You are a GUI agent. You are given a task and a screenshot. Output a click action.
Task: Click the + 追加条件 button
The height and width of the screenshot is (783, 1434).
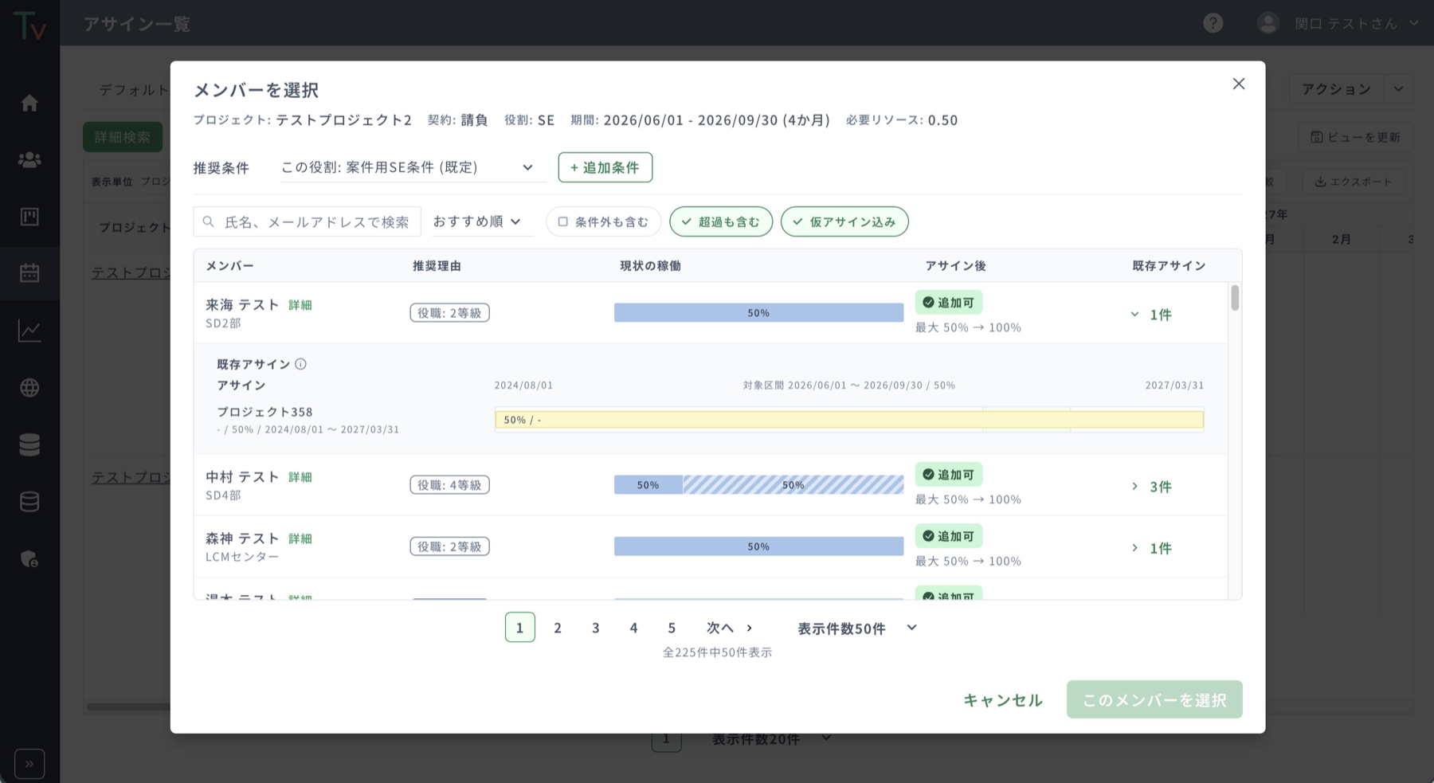tap(605, 167)
